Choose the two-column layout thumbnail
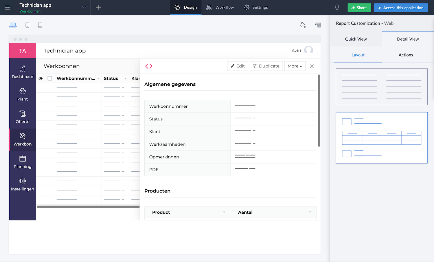434x262 pixels. [x=381, y=87]
